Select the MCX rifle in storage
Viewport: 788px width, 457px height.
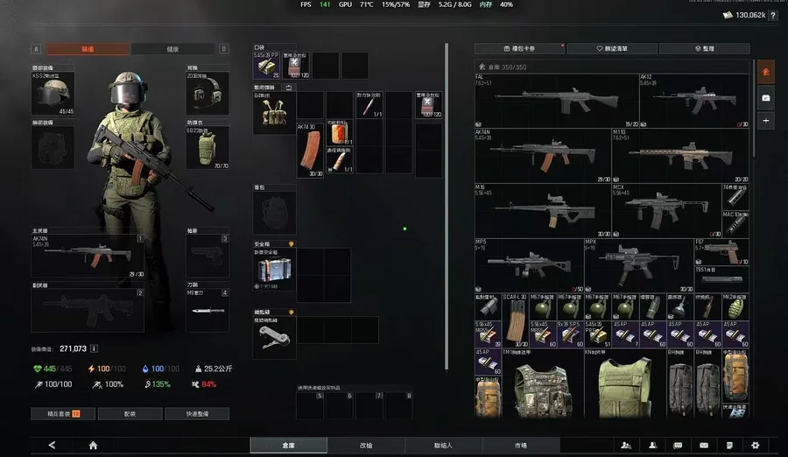[x=666, y=211]
